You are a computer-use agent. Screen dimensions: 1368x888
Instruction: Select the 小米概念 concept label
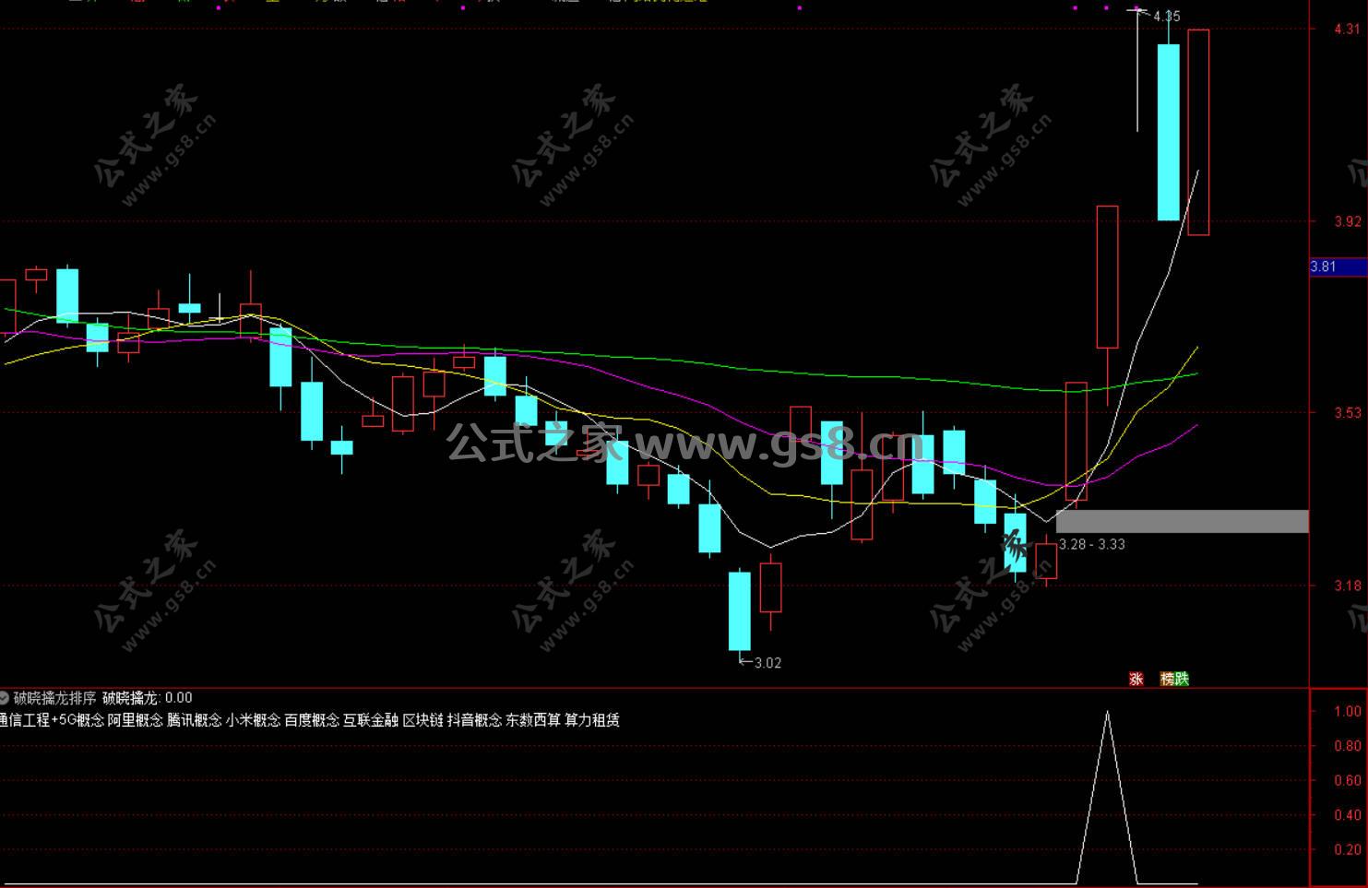254,720
